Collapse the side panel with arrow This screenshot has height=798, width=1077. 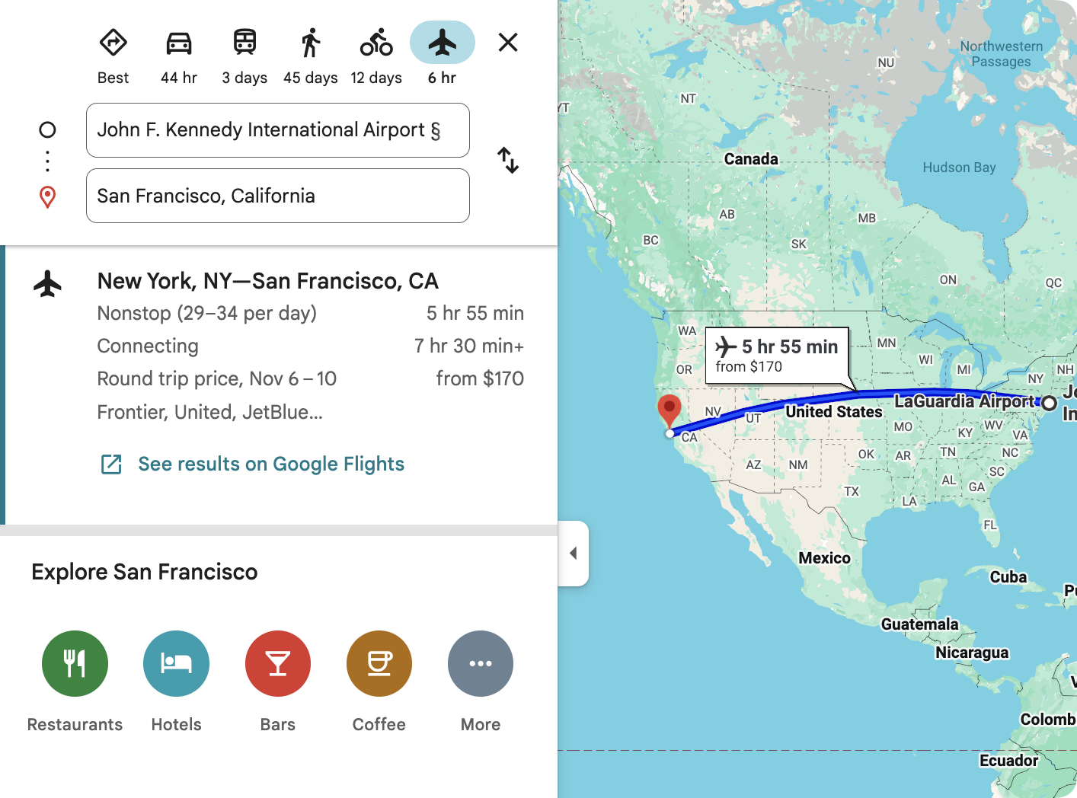(x=574, y=554)
